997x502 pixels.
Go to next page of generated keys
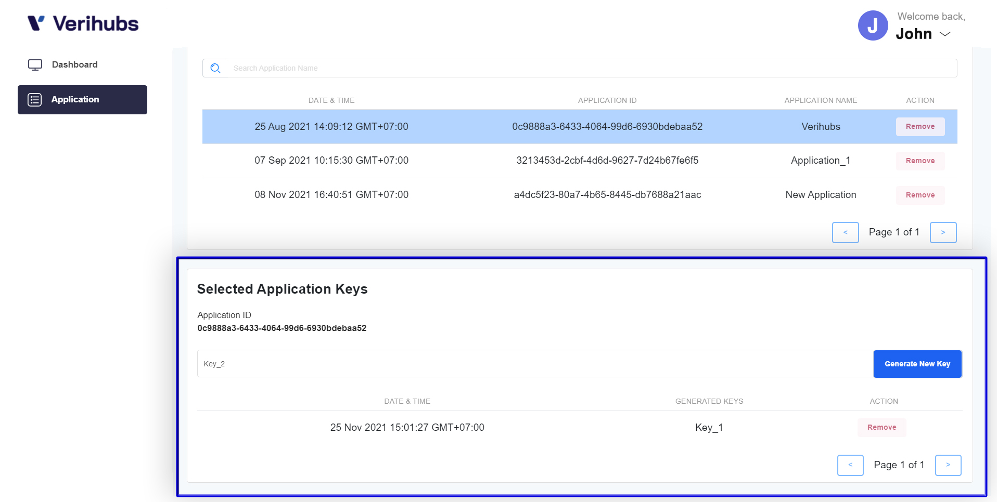tap(948, 465)
